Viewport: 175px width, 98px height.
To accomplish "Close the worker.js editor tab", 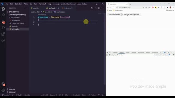I will point(58,8).
